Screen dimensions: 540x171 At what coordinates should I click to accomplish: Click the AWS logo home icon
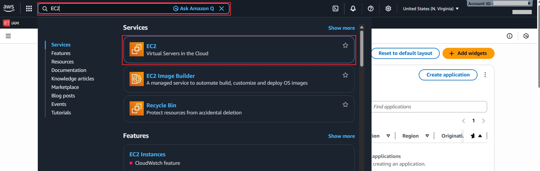point(9,8)
